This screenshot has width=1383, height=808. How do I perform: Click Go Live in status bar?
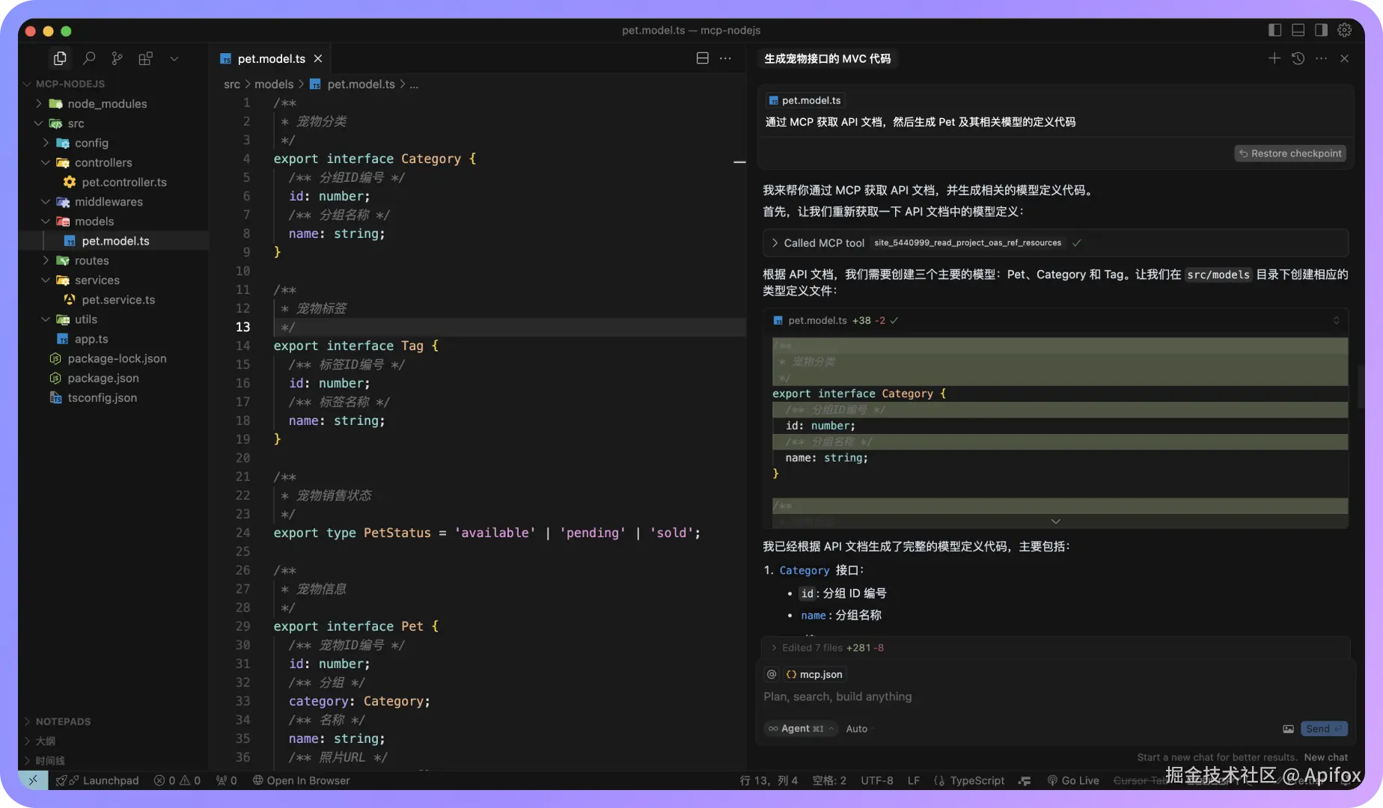point(1073,780)
